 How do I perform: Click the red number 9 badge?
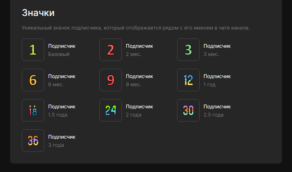click(111, 80)
